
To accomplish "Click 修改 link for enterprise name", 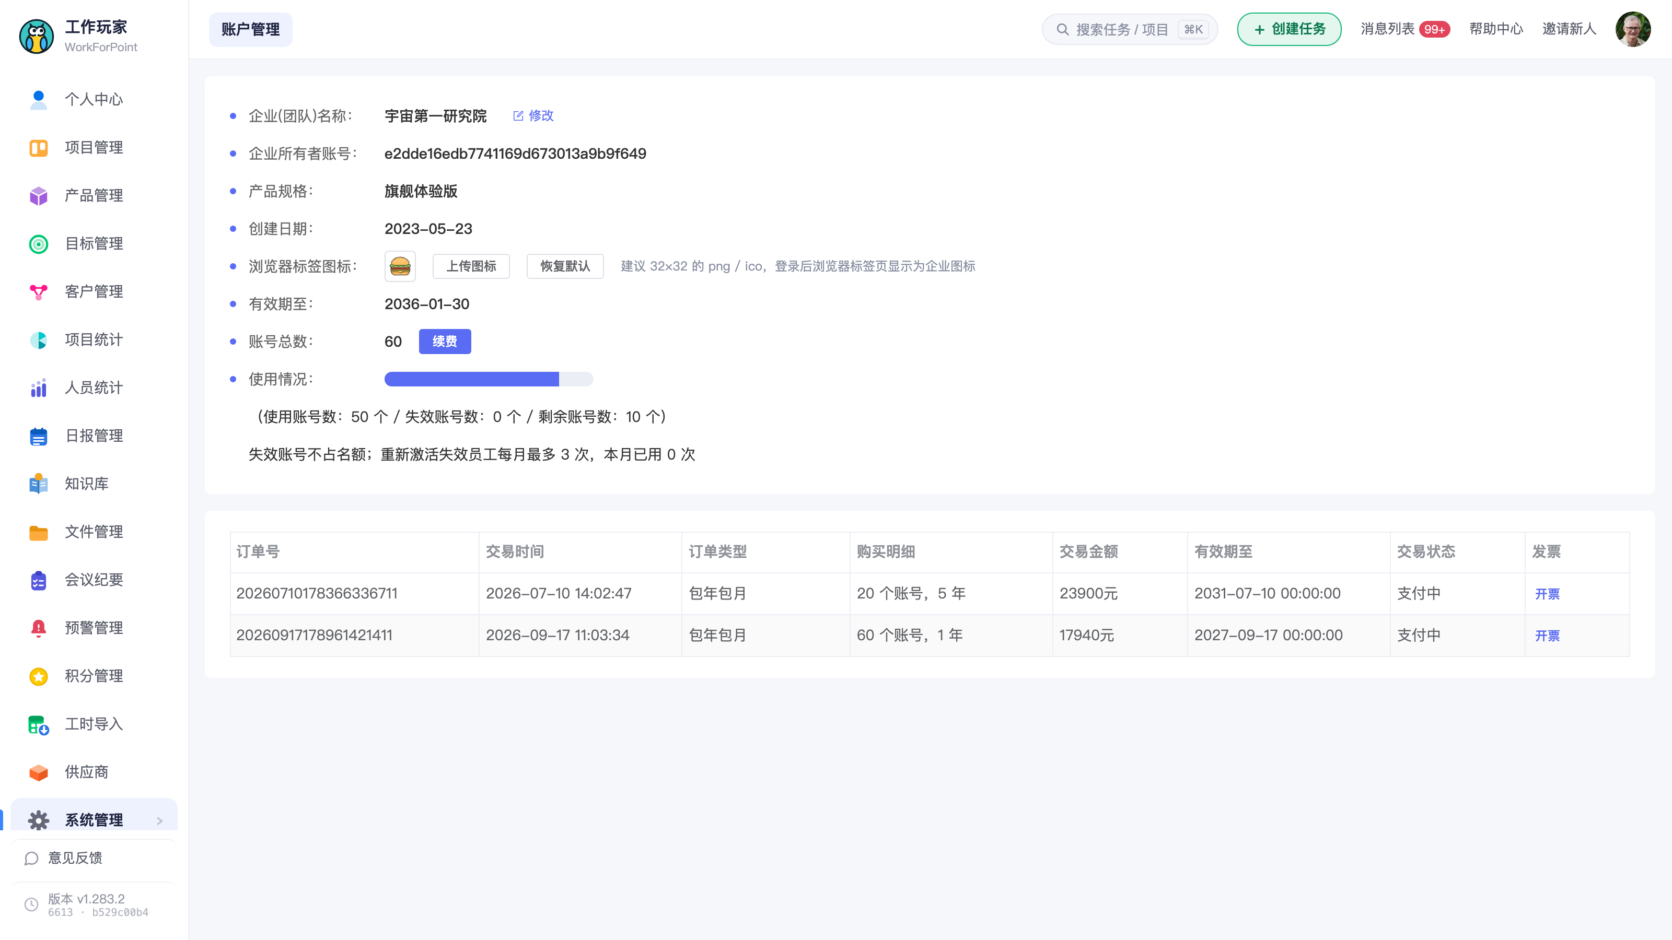I will (x=541, y=115).
